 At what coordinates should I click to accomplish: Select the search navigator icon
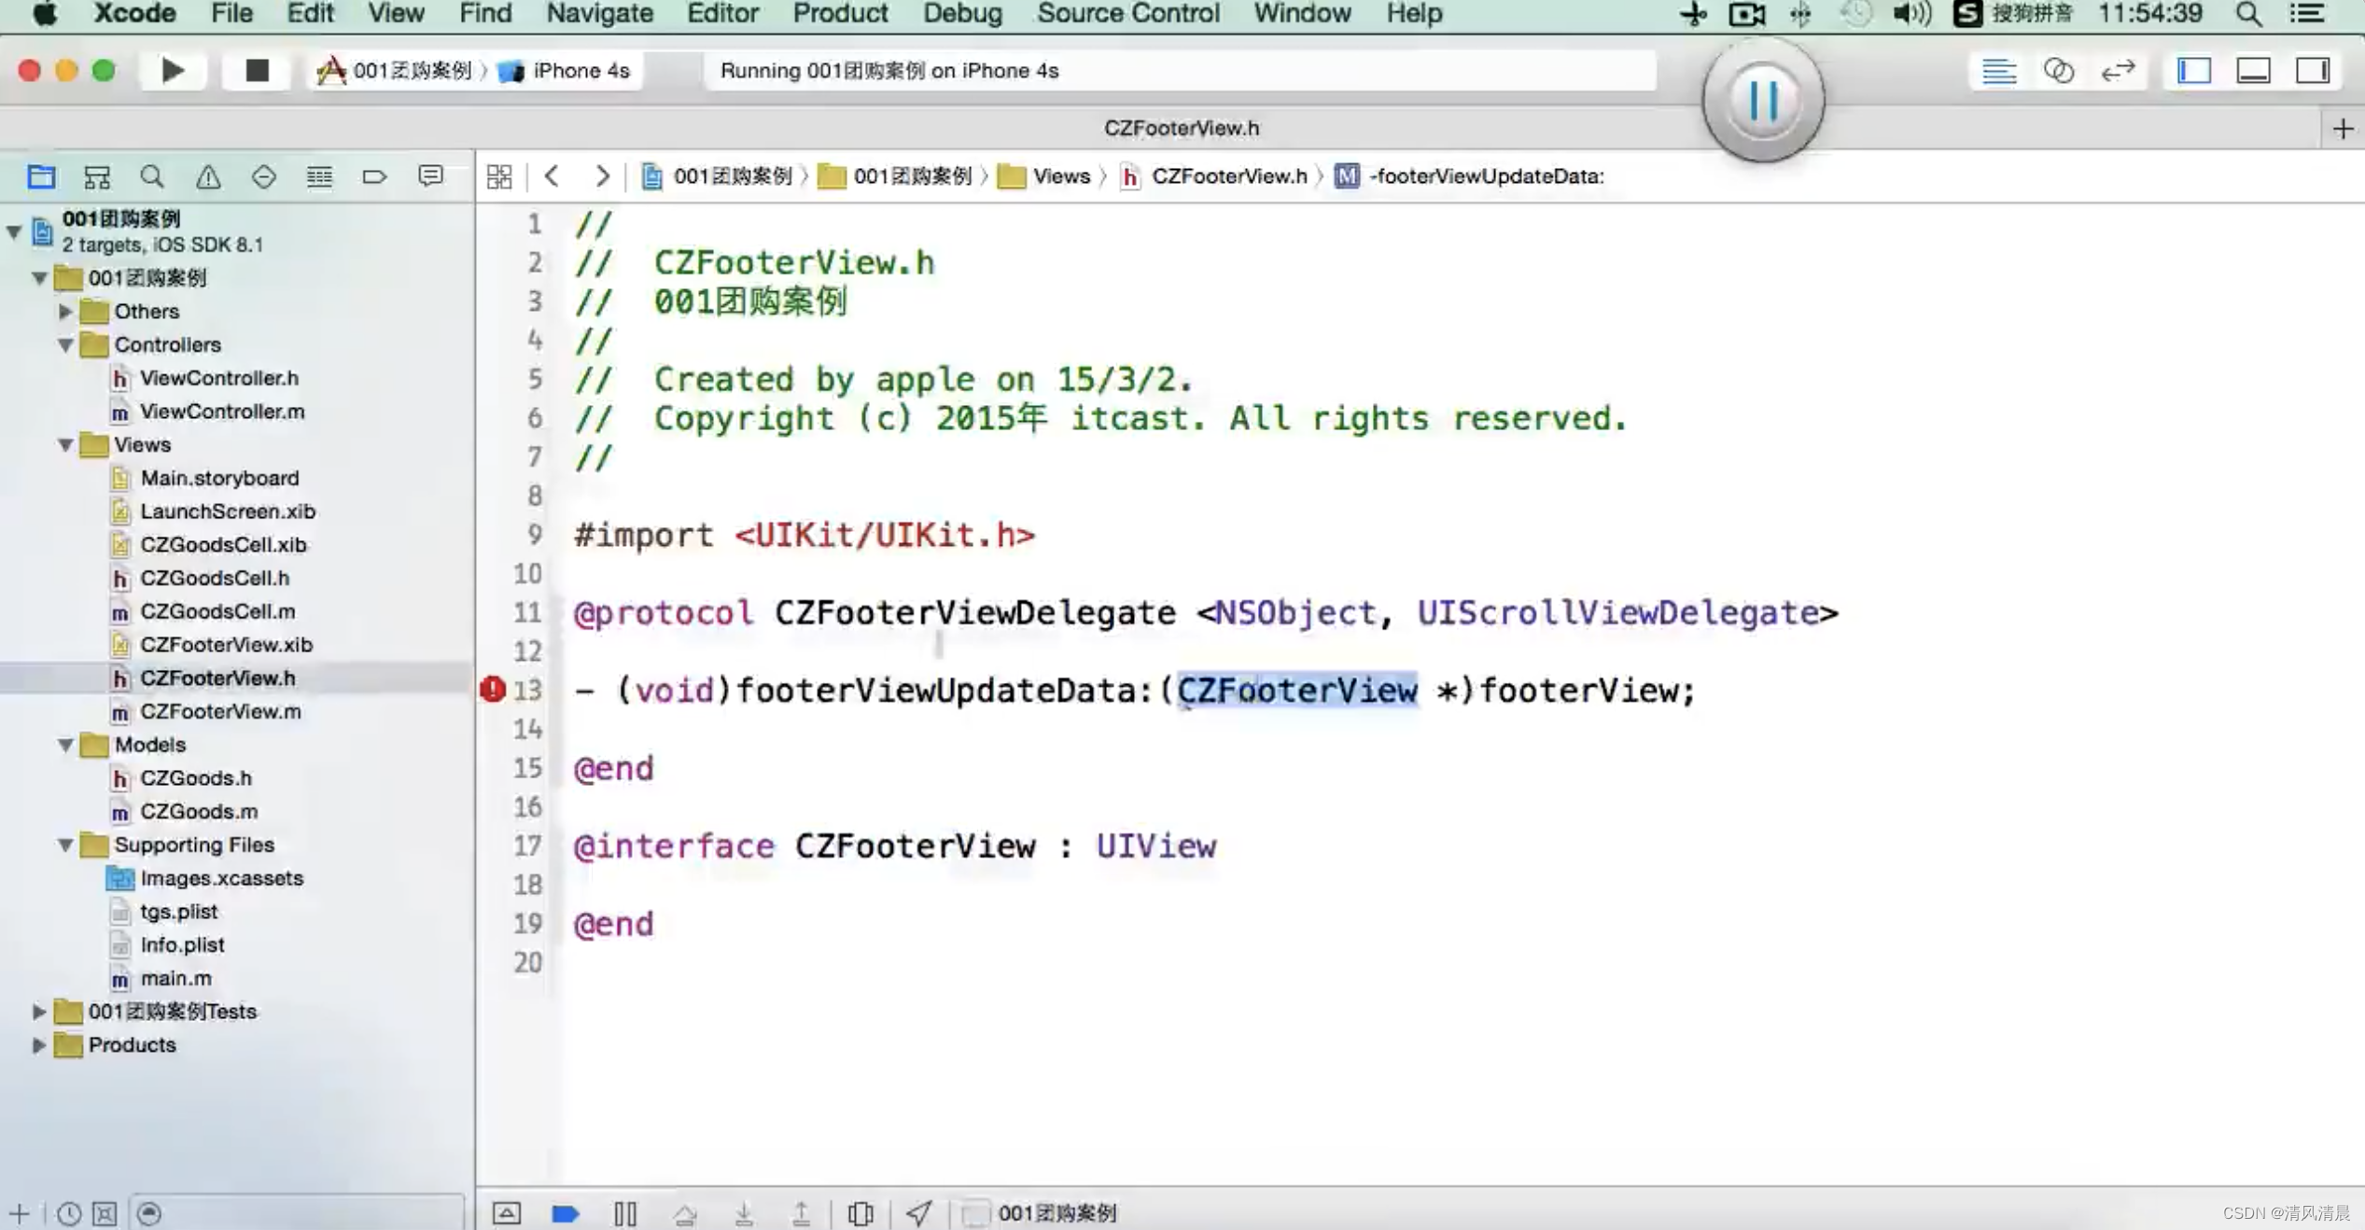tap(153, 175)
